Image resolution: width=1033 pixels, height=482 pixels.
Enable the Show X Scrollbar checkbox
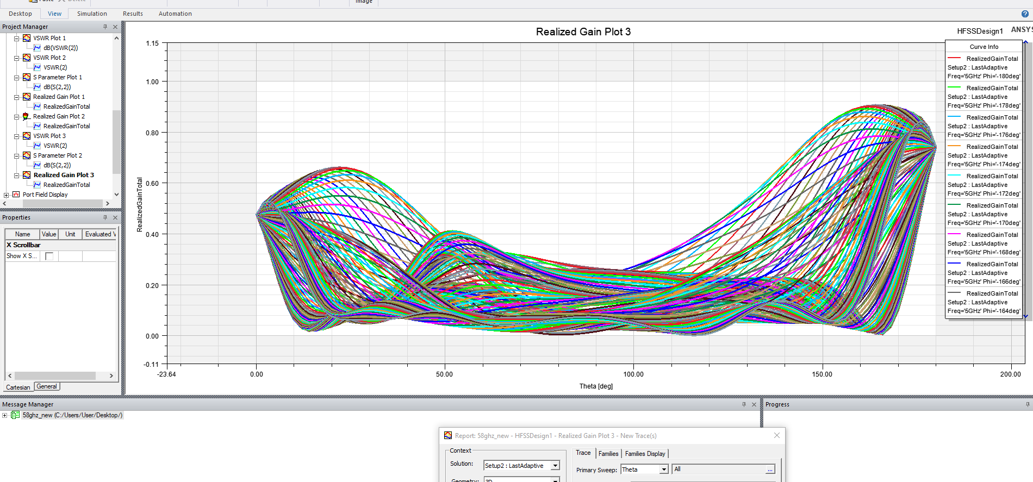click(49, 256)
